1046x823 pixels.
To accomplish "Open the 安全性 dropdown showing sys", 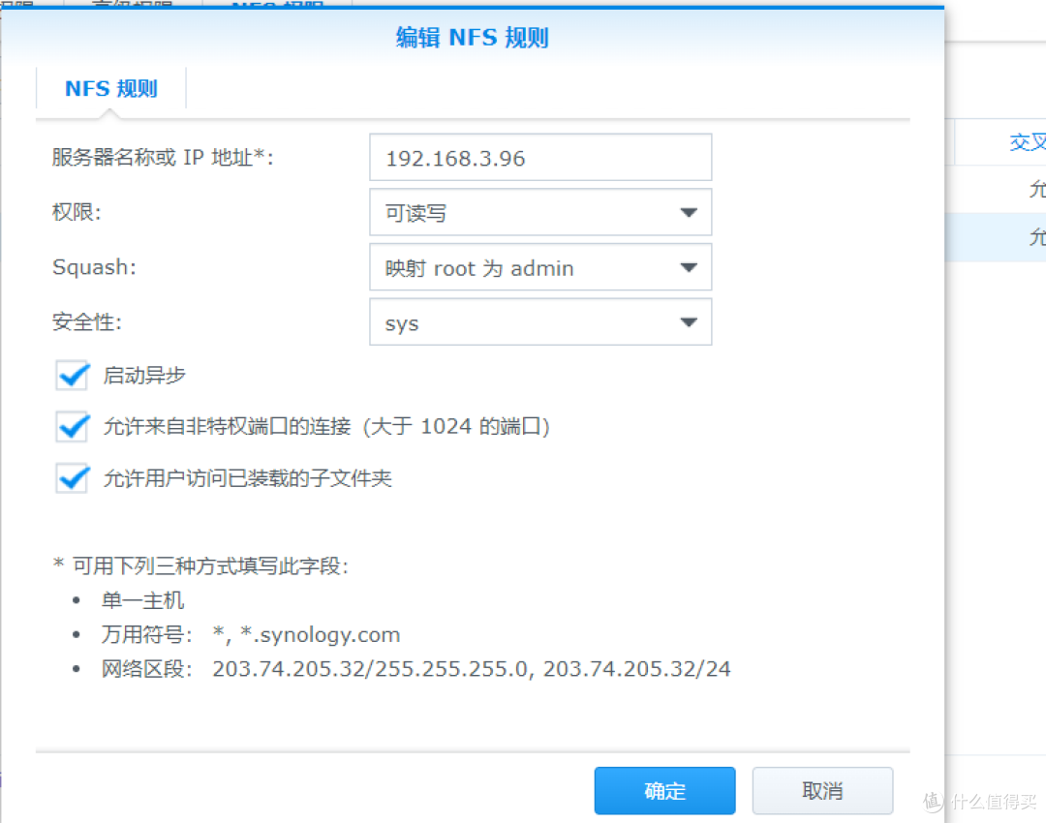I will pos(540,322).
